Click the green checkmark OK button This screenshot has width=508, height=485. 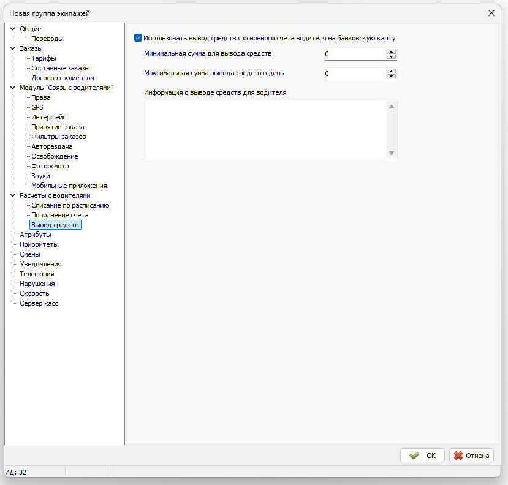422,456
